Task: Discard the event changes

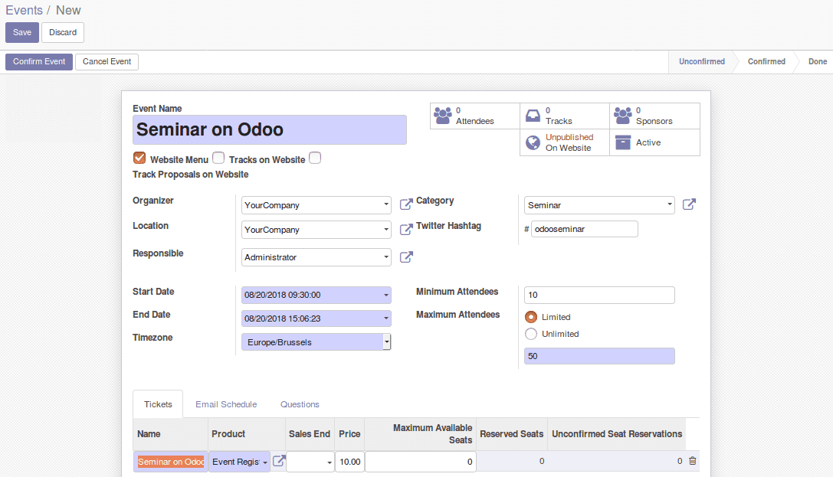Action: (63, 32)
